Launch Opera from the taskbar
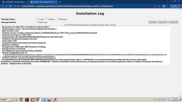 tap(32, 100)
